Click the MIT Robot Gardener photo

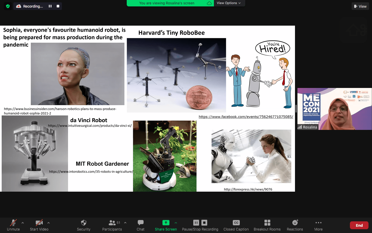pos(165,156)
